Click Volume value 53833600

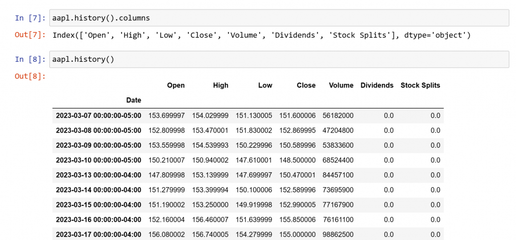click(x=338, y=145)
